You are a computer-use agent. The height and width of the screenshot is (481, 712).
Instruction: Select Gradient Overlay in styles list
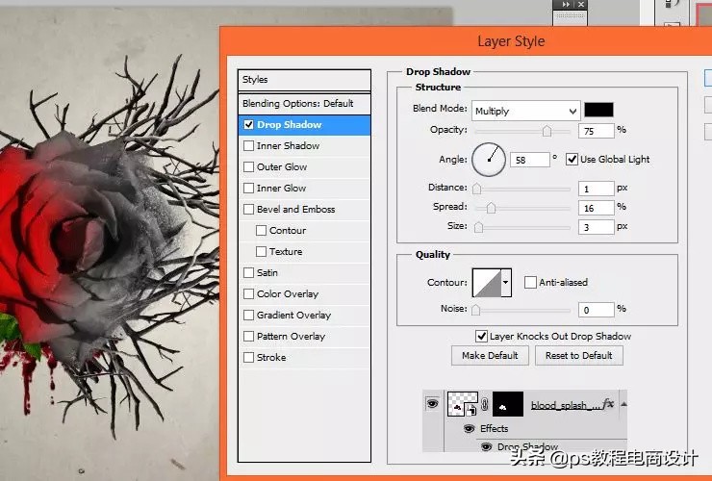pyautogui.click(x=293, y=316)
